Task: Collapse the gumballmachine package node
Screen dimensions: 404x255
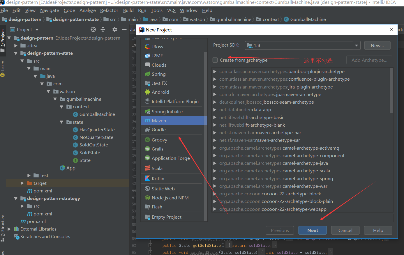Action: [x=55, y=99]
